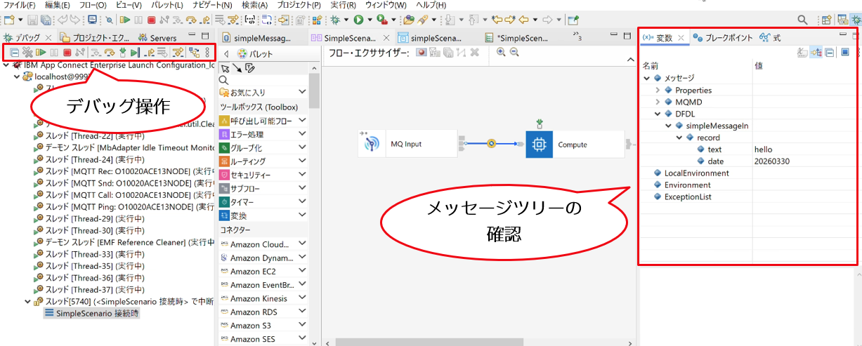The height and width of the screenshot is (346, 862).
Task: Select Compute node on canvas
Action: pos(574,144)
